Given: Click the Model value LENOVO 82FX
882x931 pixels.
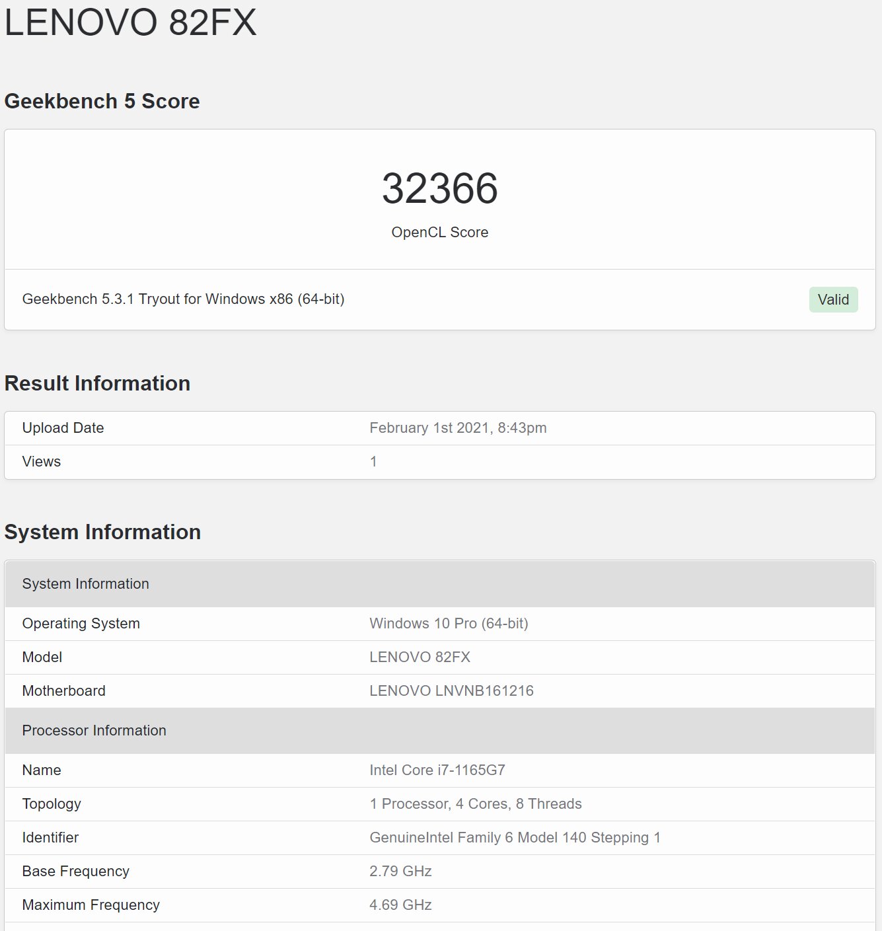Looking at the screenshot, I should point(420,657).
